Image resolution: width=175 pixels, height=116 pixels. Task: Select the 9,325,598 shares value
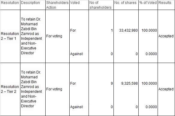click(x=129, y=83)
